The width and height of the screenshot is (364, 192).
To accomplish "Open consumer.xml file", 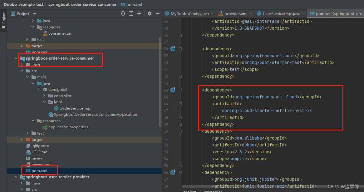I will point(61,33).
